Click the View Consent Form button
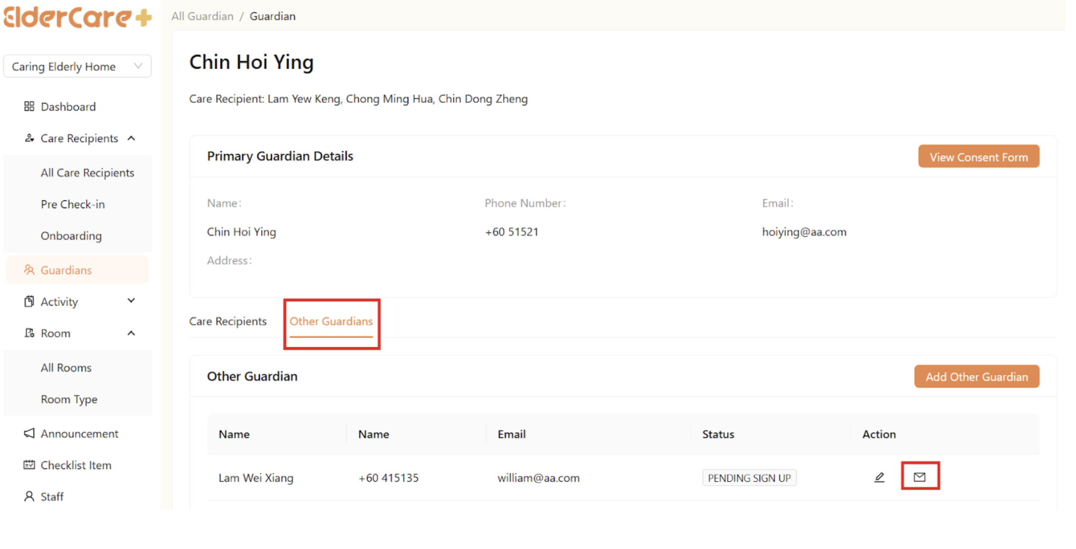Image resolution: width=1076 pixels, height=549 pixels. coord(978,157)
